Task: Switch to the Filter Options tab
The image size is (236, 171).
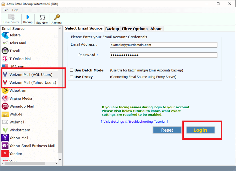Action: [135, 29]
